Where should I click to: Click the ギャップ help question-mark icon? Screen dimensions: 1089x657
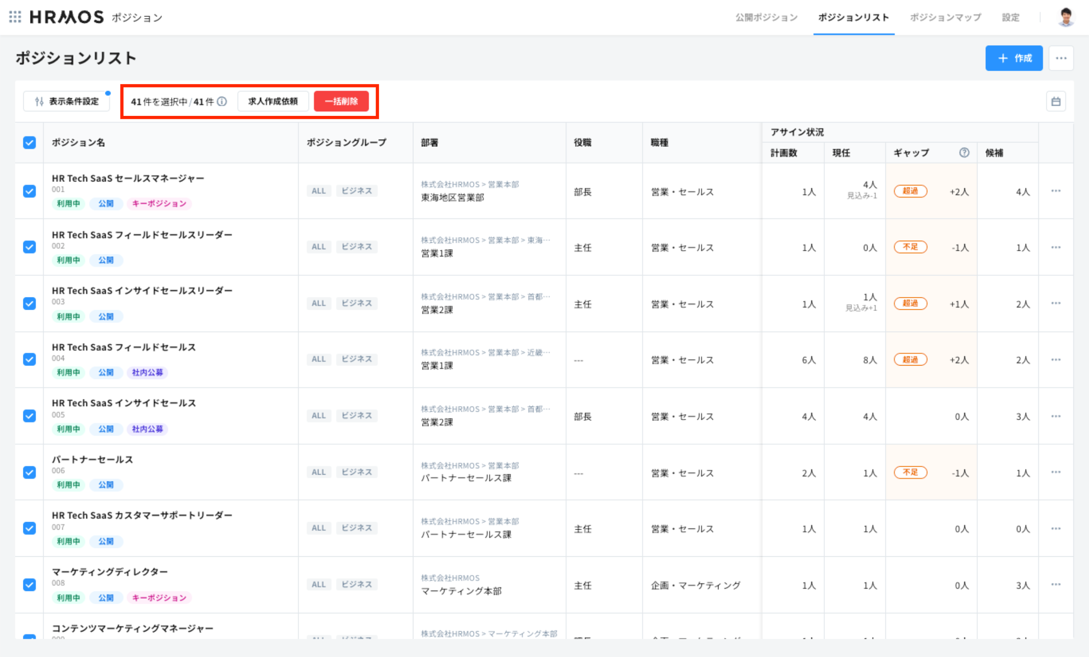[x=964, y=153]
